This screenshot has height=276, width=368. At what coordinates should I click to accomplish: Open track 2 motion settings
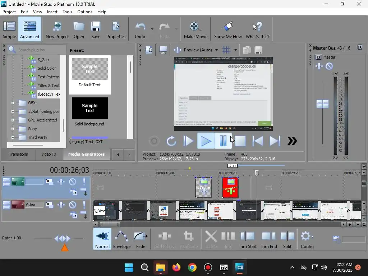point(49,181)
